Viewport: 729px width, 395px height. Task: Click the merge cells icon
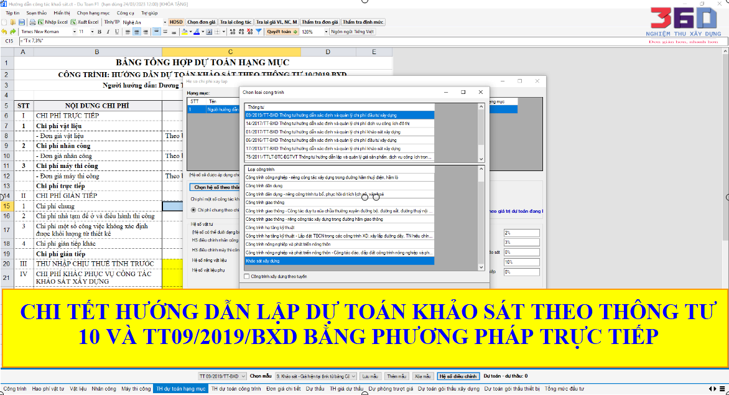(x=209, y=32)
